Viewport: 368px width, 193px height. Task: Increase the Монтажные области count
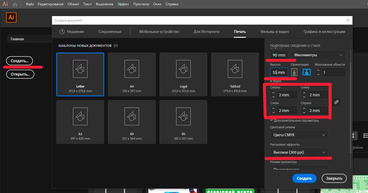[x=318, y=70]
